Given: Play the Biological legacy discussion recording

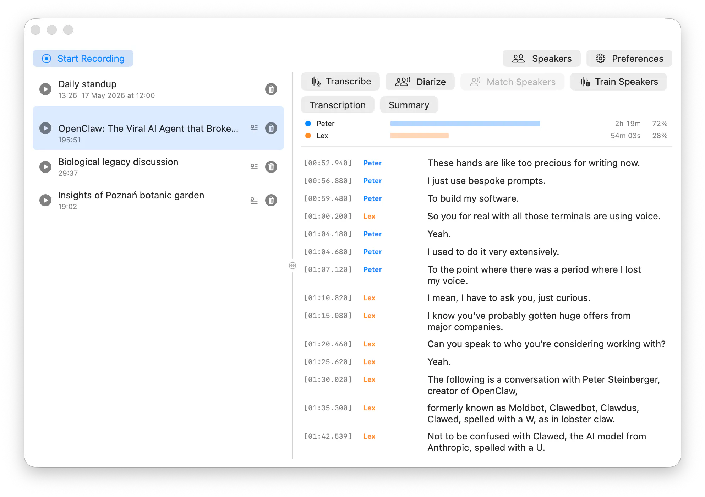Looking at the screenshot, I should pyautogui.click(x=45, y=167).
